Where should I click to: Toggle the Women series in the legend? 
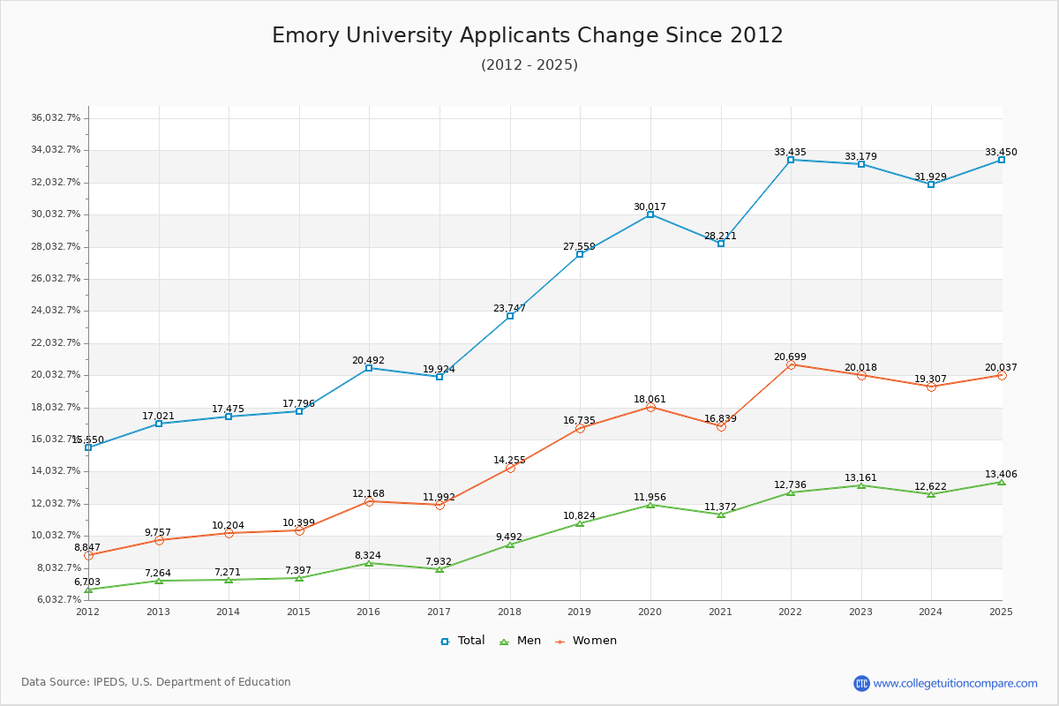tap(594, 641)
